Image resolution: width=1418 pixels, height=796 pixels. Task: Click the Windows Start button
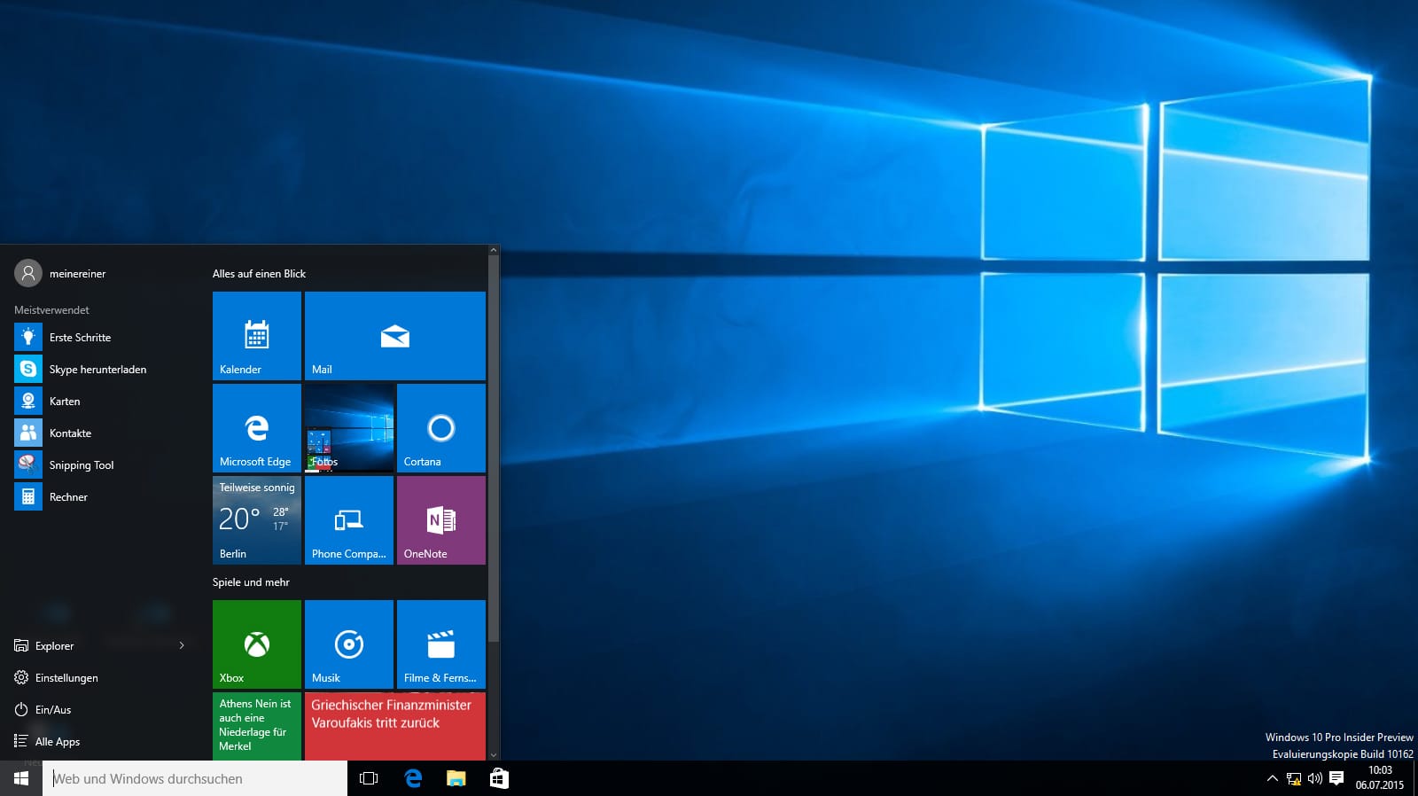pos(21,778)
